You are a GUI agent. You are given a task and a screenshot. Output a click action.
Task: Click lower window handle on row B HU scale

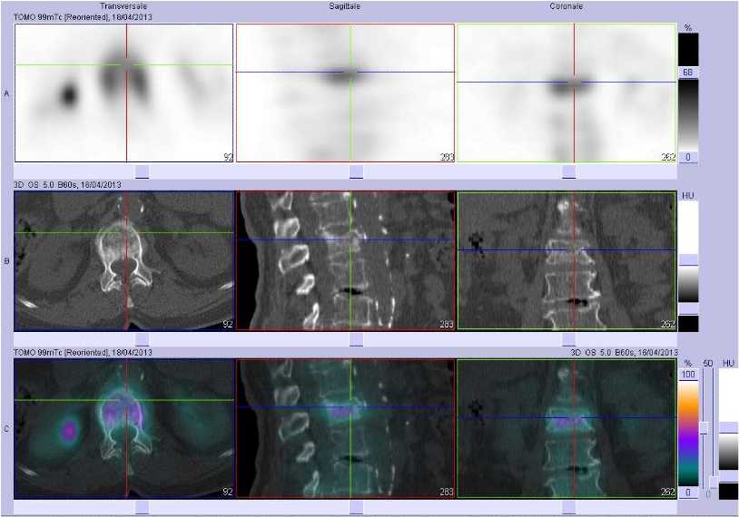(x=688, y=309)
